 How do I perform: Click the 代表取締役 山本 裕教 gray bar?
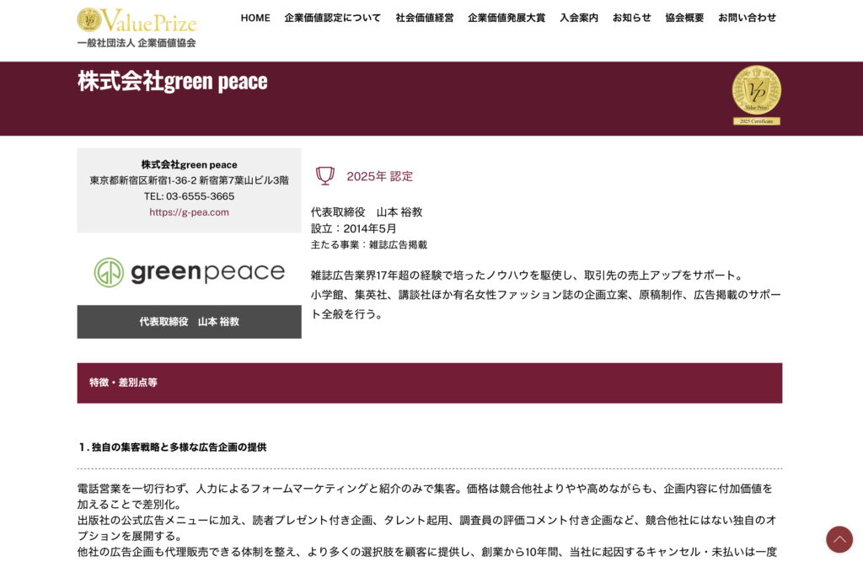[189, 321]
